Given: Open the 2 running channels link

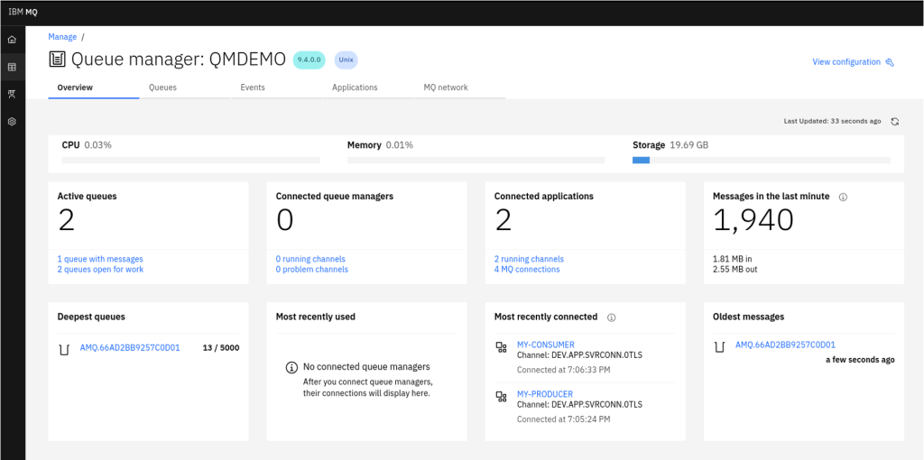Looking at the screenshot, I should pos(529,259).
